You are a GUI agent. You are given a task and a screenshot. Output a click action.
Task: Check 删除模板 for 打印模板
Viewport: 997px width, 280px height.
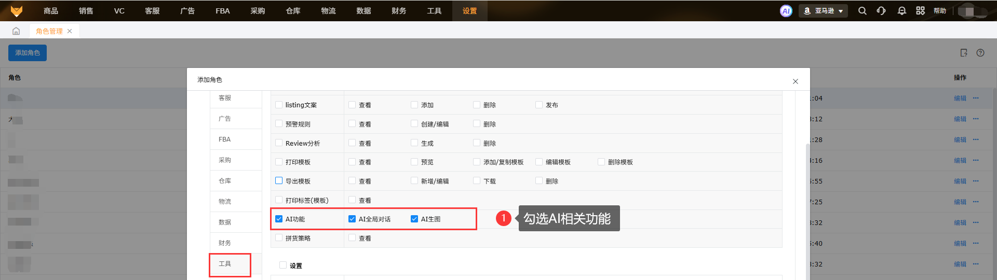[x=601, y=162]
